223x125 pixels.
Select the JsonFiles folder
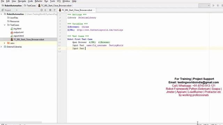(14, 18)
